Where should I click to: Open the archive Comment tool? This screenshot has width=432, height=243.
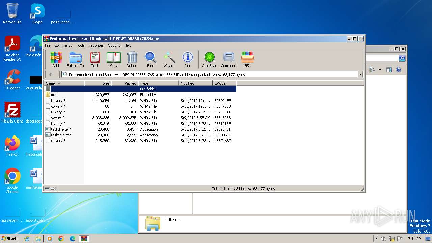click(228, 60)
